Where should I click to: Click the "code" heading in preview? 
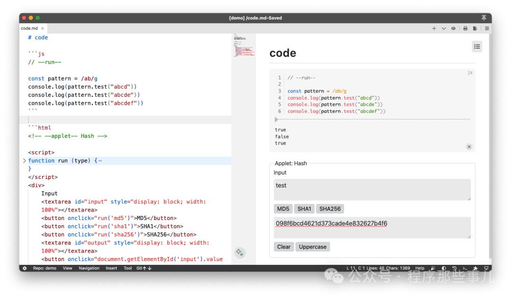[282, 53]
